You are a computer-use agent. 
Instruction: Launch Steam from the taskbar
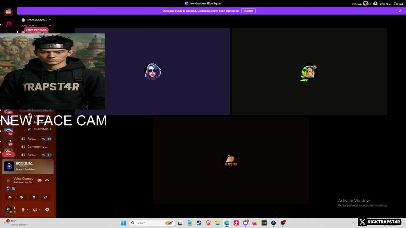(199, 223)
